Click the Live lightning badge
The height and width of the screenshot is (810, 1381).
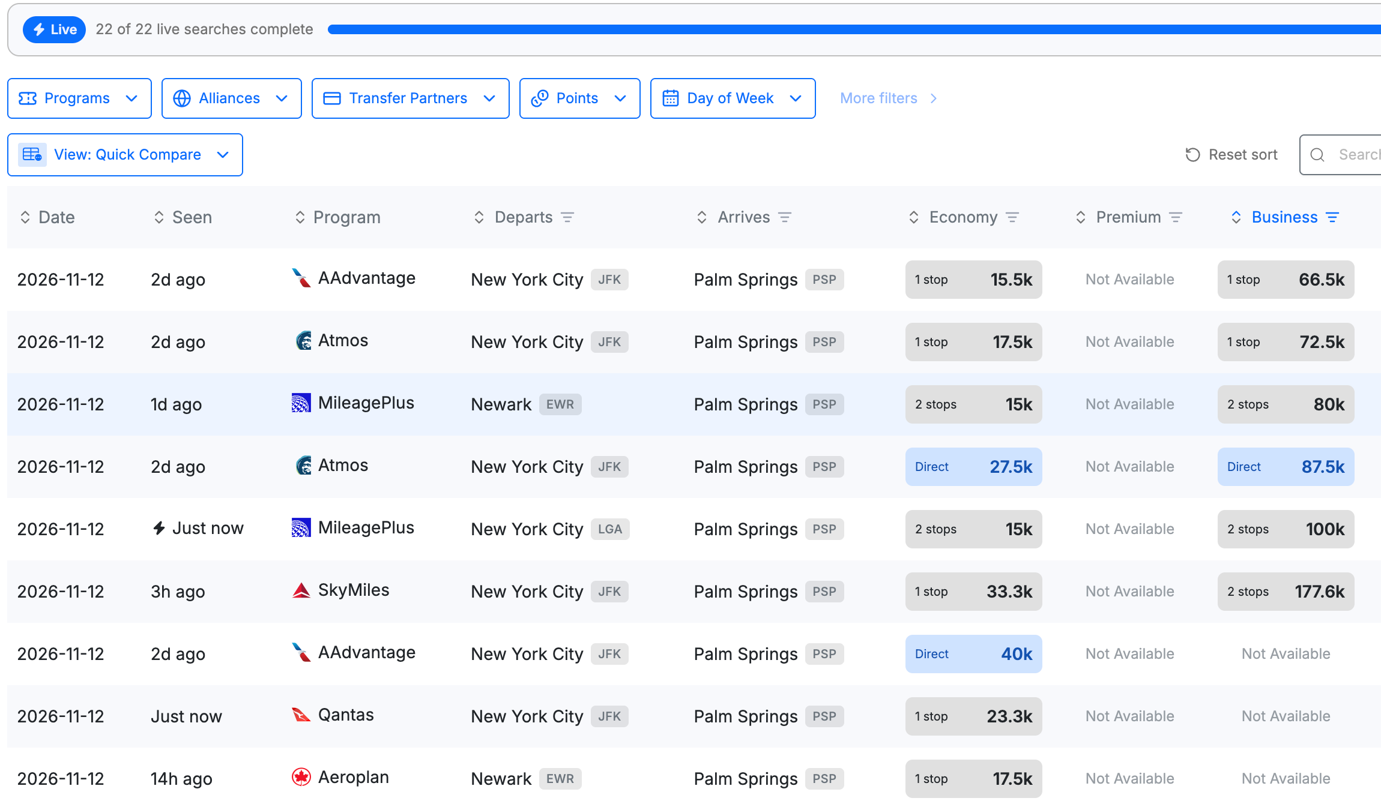click(54, 29)
